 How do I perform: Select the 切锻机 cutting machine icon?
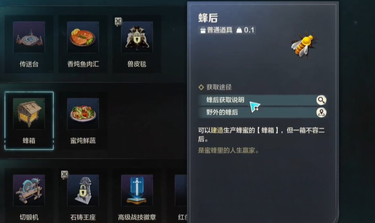29,190
